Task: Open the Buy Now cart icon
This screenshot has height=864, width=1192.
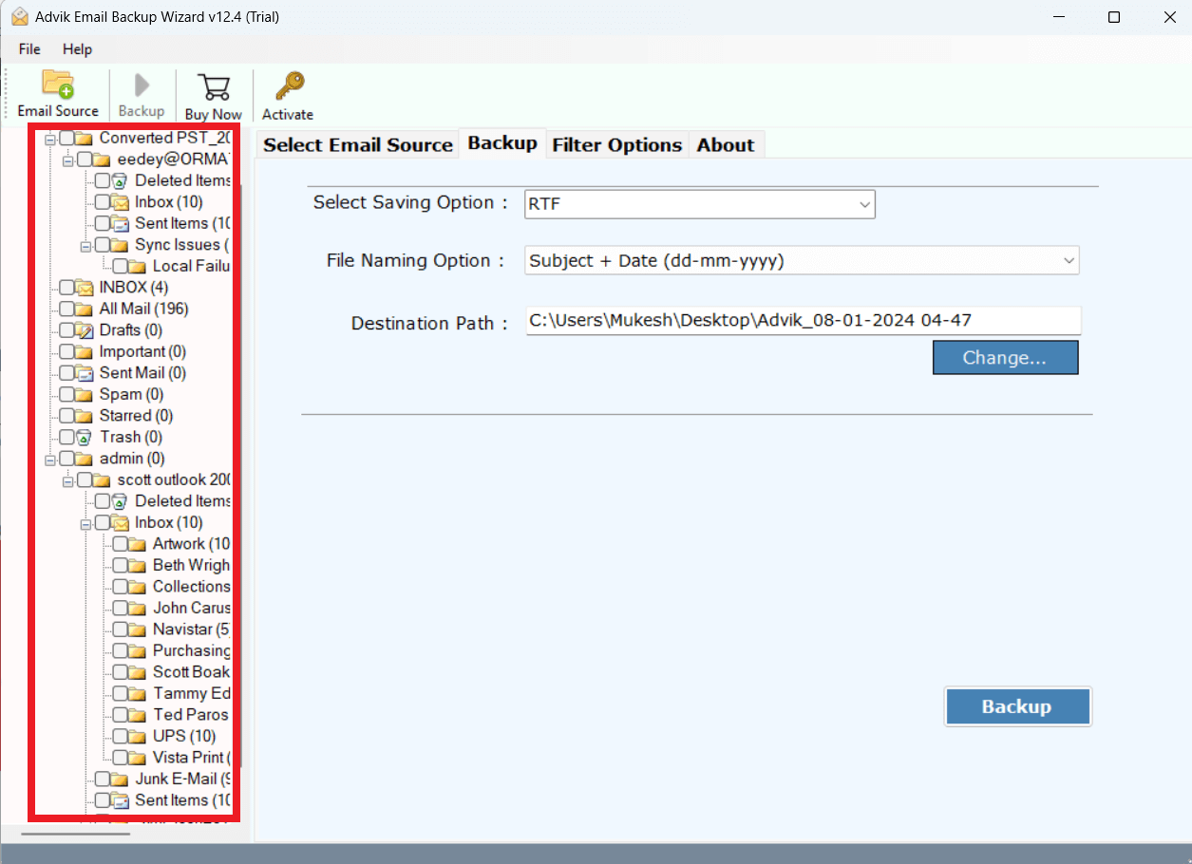Action: [213, 87]
